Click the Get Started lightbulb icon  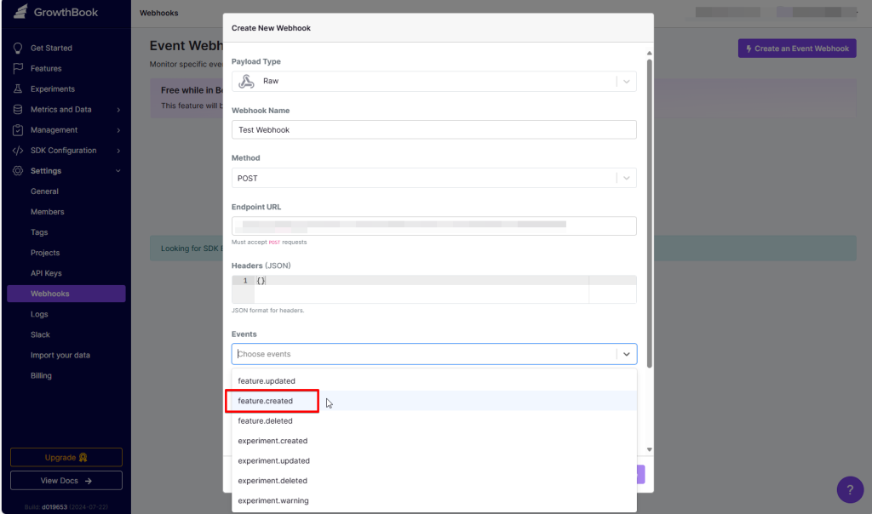(17, 48)
